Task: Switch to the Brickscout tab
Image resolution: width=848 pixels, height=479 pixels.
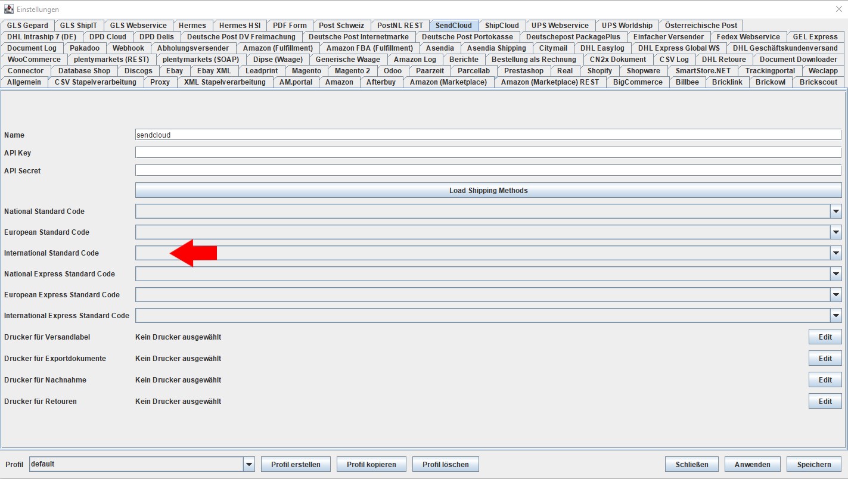Action: click(818, 82)
